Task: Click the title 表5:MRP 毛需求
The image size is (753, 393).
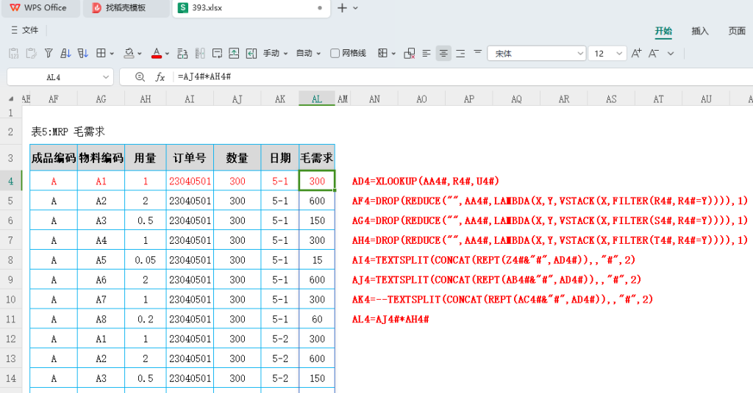Action: 68,131
